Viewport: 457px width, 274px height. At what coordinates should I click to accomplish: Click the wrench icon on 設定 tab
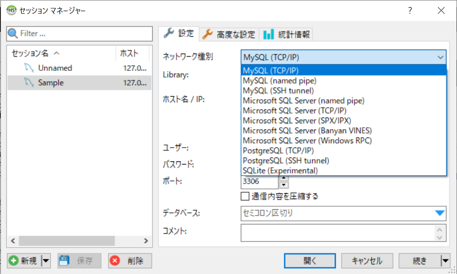point(169,33)
